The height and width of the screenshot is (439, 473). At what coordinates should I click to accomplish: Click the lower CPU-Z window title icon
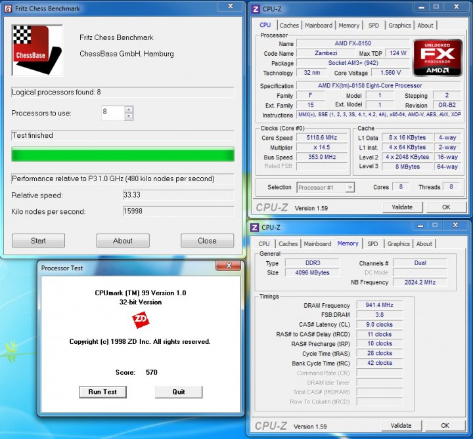(x=255, y=227)
